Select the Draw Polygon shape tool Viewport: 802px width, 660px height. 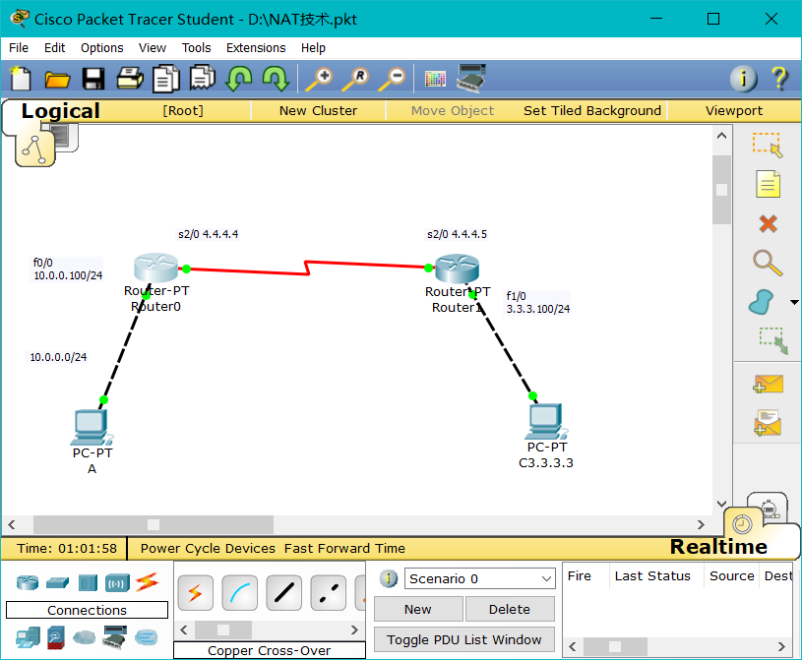click(x=761, y=302)
